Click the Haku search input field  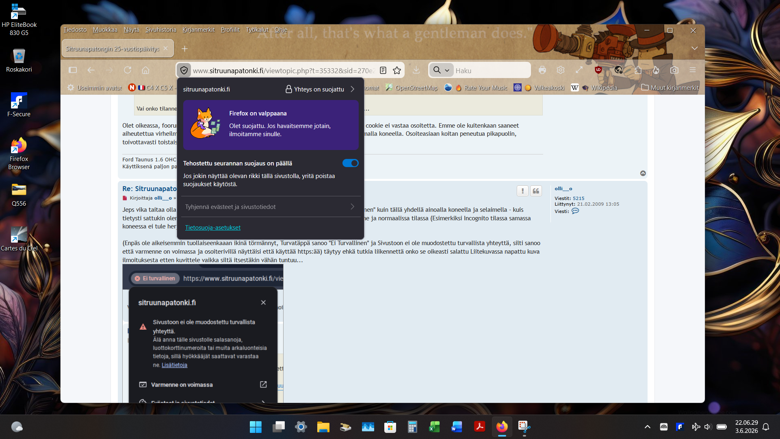[491, 70]
